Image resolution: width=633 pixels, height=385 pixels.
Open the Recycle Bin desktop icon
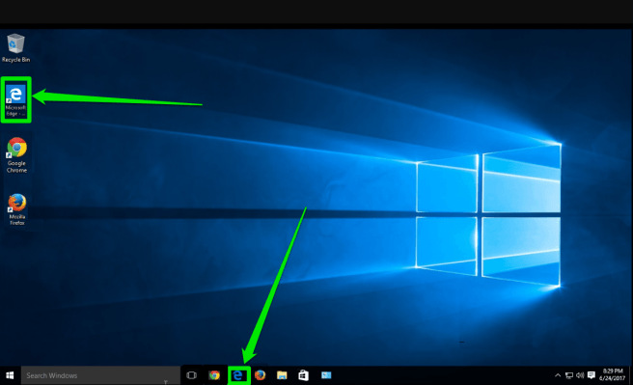[15, 48]
